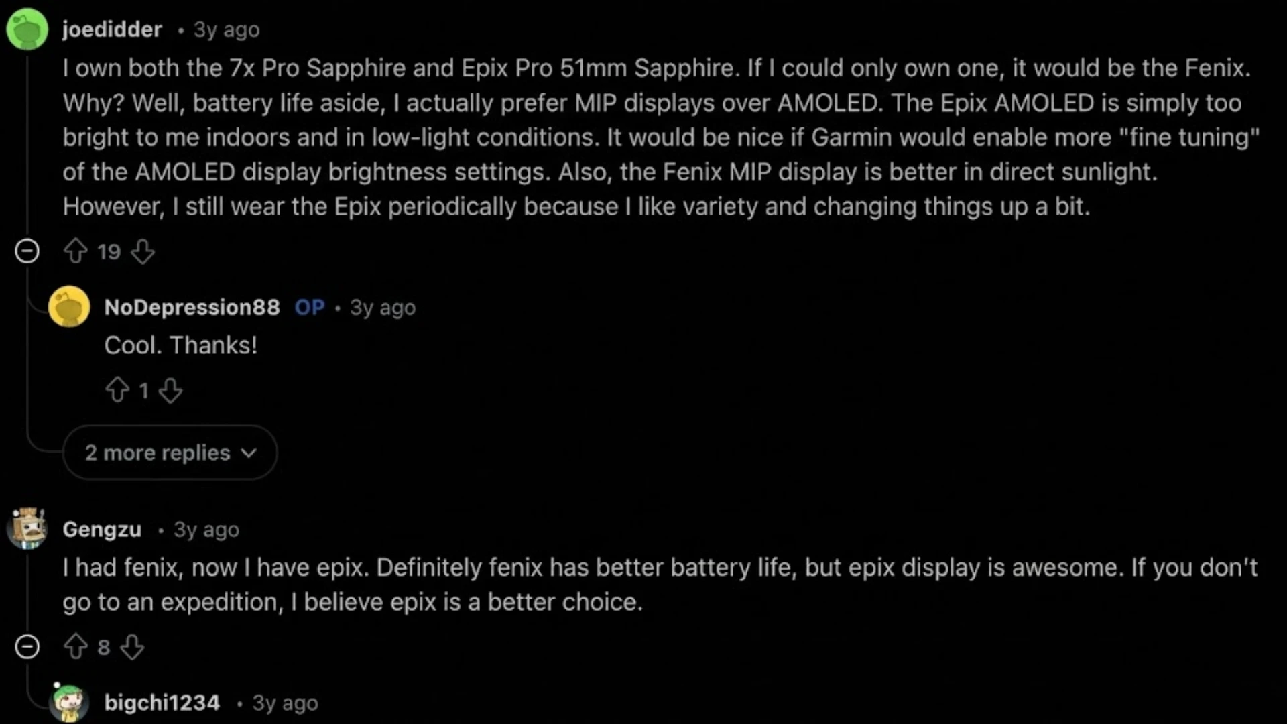
Task: Click the OP badge next to NoDepression88
Action: click(309, 308)
